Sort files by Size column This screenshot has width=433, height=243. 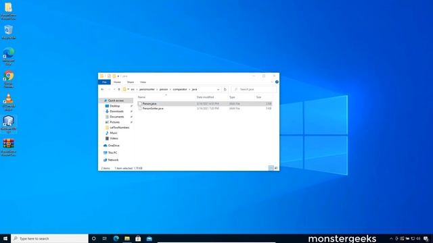(258, 97)
